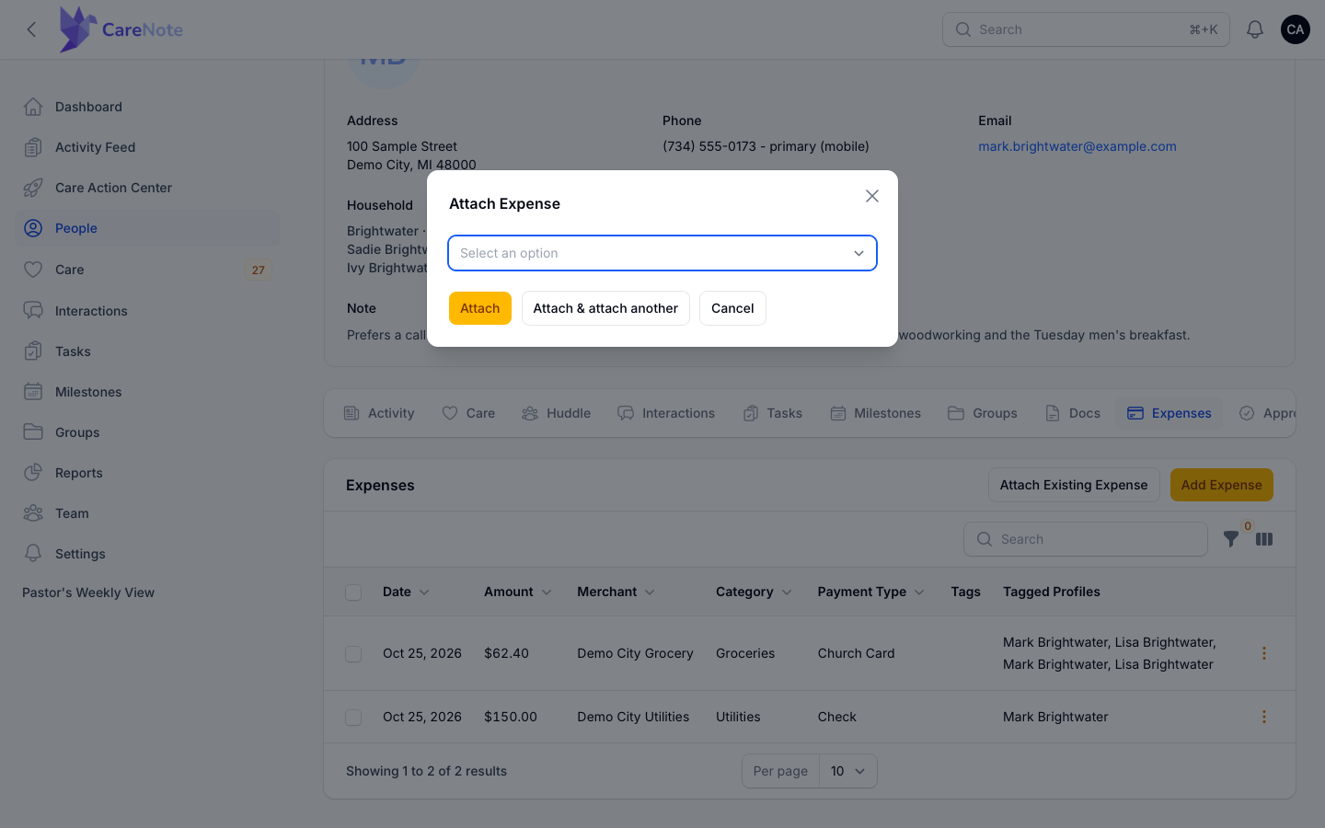Check the Demo City Utilities row checkbox
Viewport: 1325px width, 828px height.
click(353, 717)
